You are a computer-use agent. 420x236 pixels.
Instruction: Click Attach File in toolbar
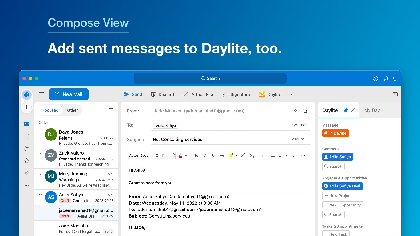[198, 94]
